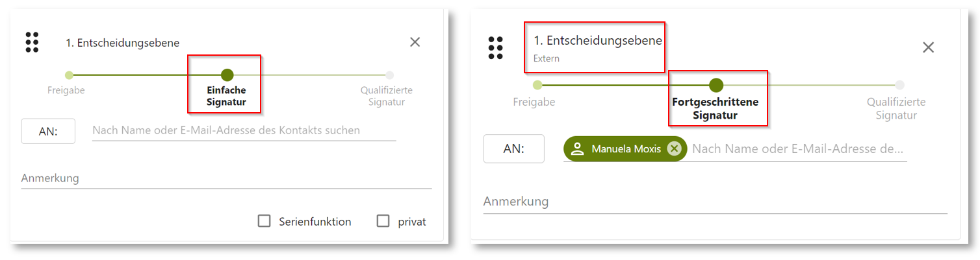This screenshot has height=260, width=980.
Task: Close the left decision level card
Action: (x=415, y=42)
